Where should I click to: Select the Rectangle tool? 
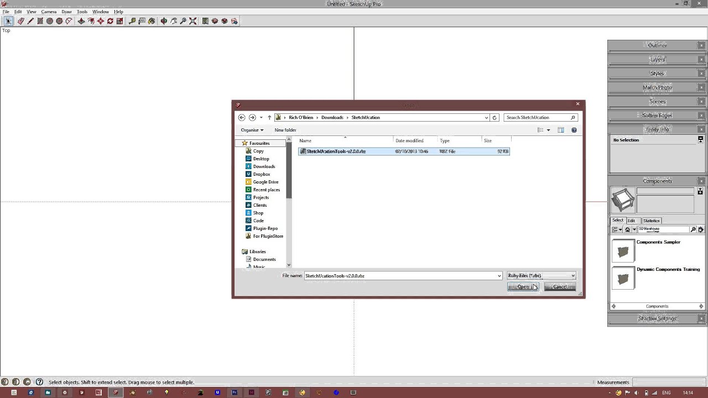tap(40, 21)
